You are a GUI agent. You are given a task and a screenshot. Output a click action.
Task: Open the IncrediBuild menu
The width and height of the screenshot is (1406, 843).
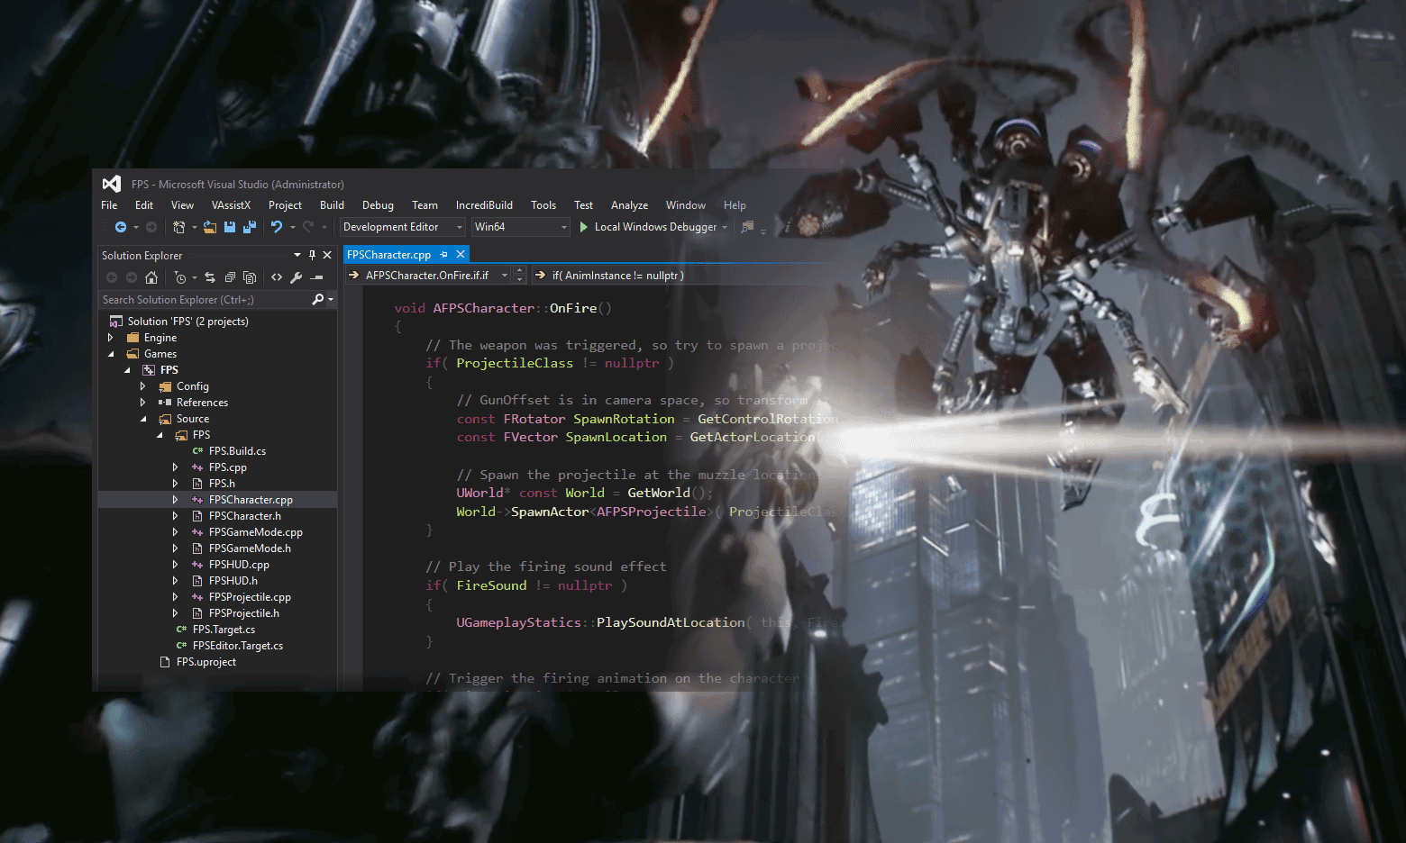[x=484, y=205]
